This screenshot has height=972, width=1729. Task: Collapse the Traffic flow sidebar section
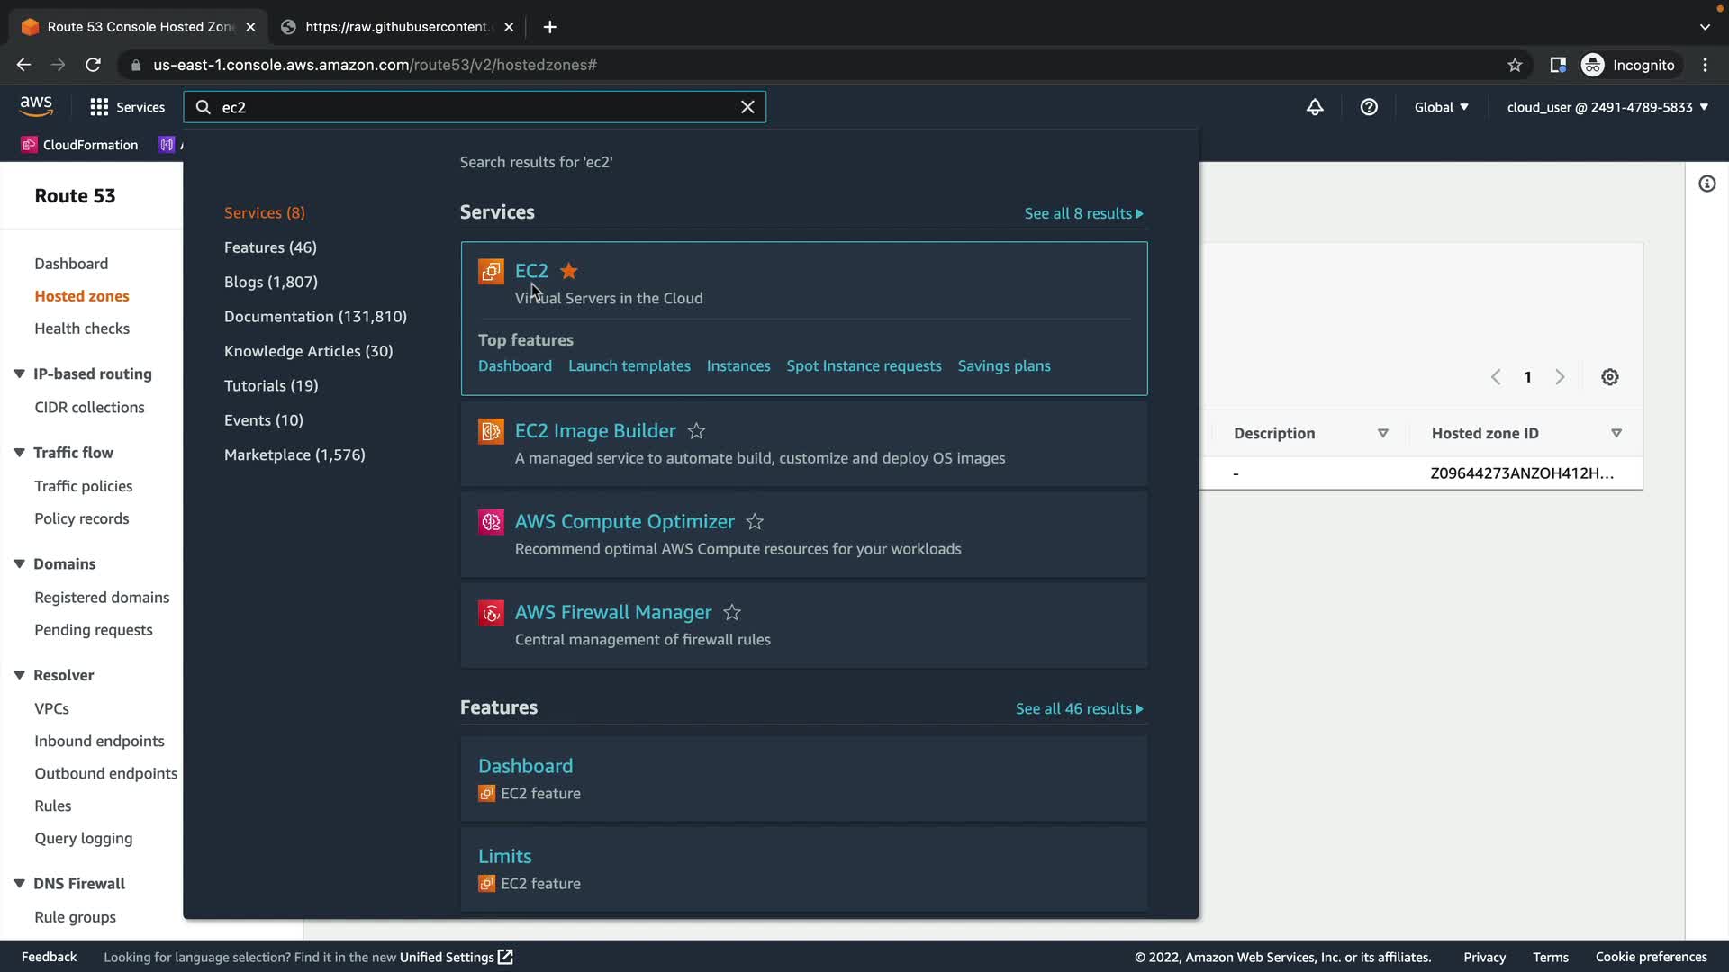[19, 453]
